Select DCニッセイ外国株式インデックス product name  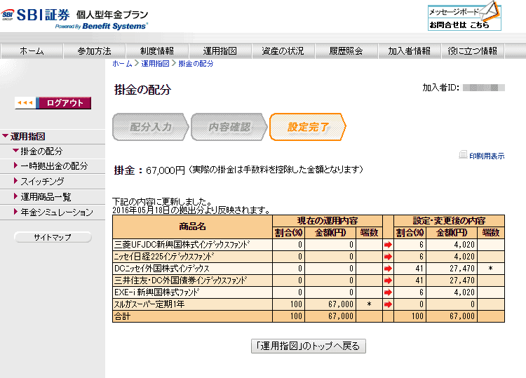click(162, 269)
